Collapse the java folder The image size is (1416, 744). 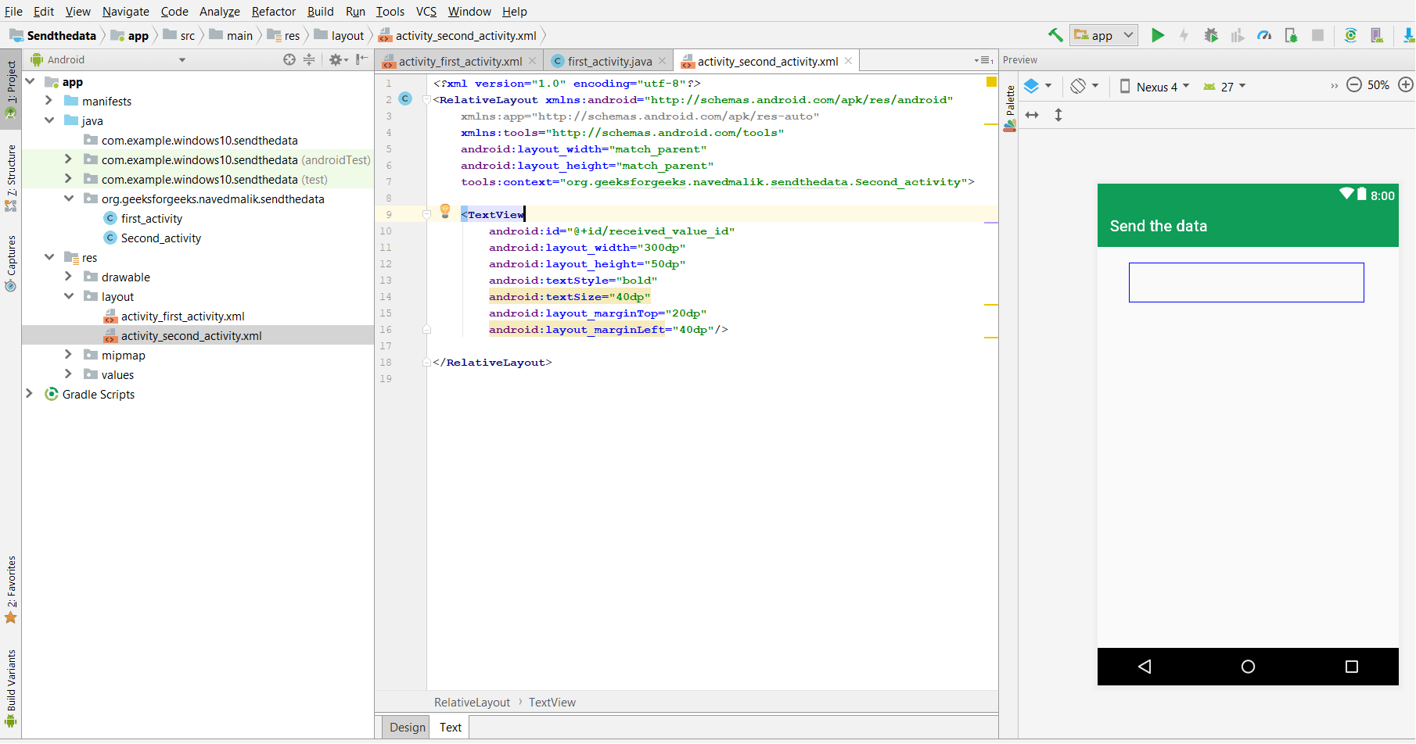pyautogui.click(x=49, y=120)
